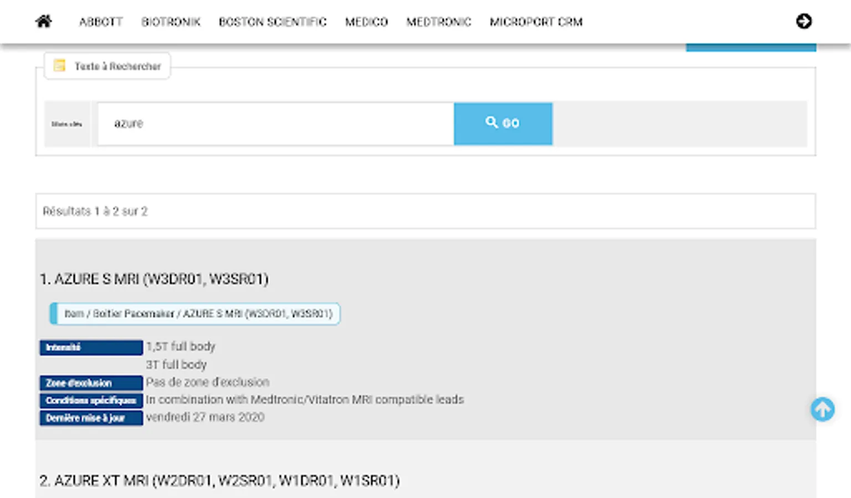Go to the home icon
Image resolution: width=851 pixels, height=498 pixels.
click(43, 22)
